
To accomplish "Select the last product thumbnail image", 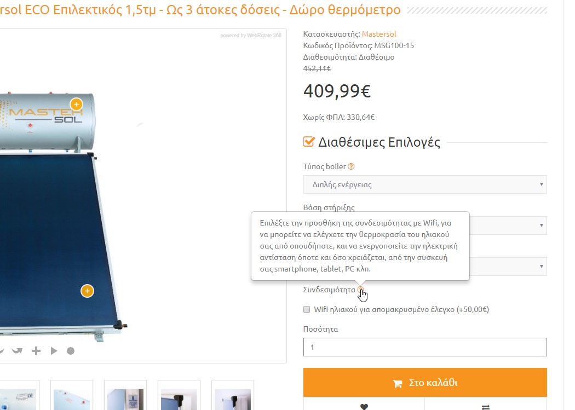I will (233, 395).
